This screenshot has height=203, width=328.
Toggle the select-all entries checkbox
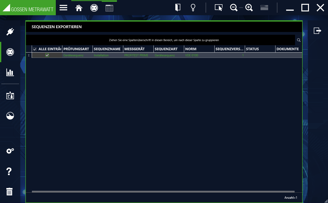pyautogui.click(x=35, y=49)
